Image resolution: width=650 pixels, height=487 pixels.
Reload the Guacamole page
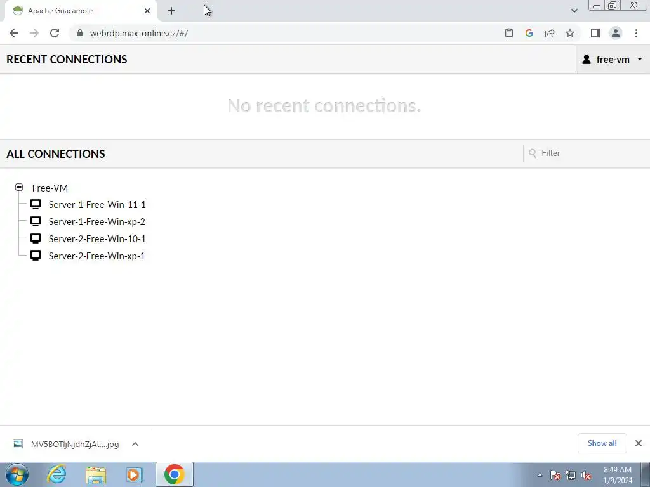click(55, 33)
